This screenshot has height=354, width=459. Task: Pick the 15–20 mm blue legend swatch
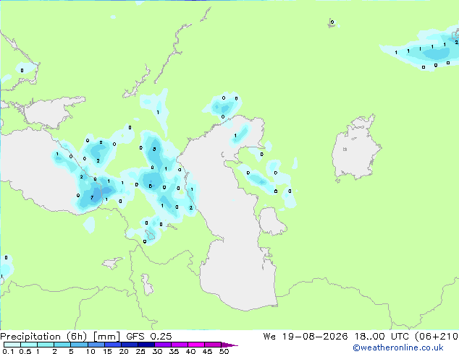point(113,345)
